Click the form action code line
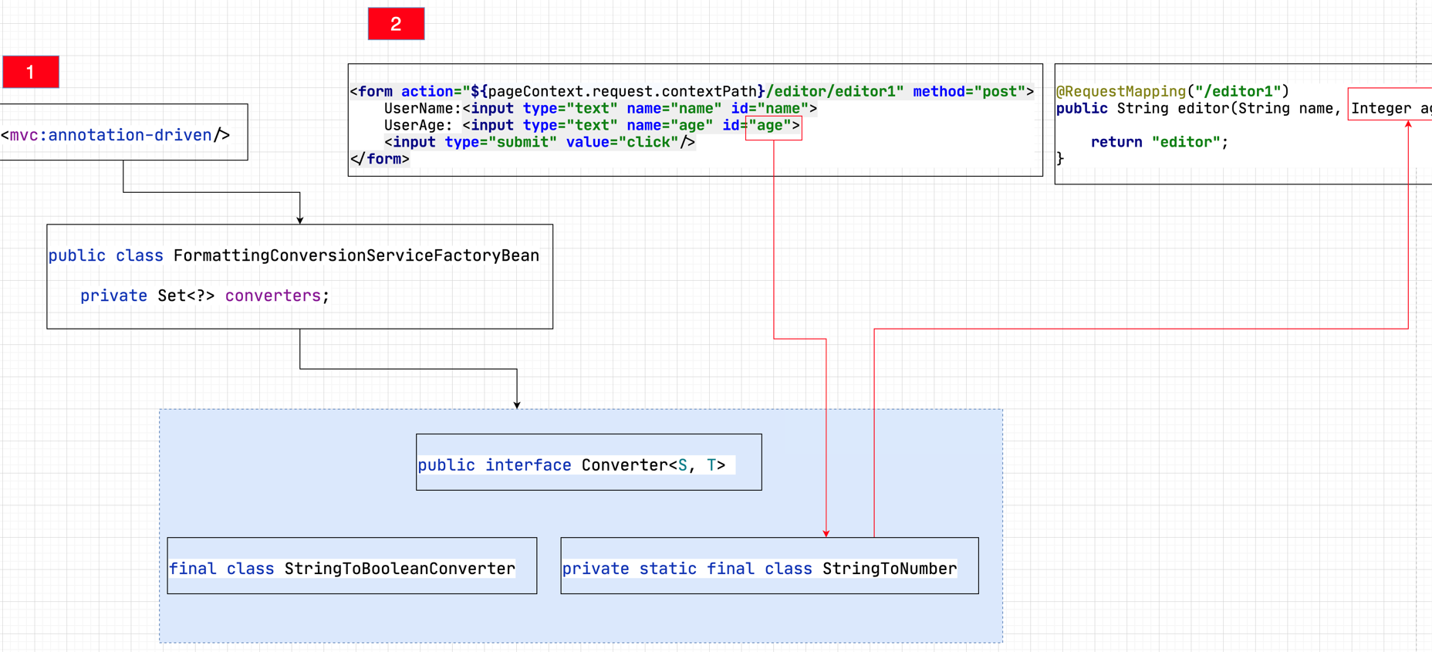The height and width of the screenshot is (652, 1432). 691,92
